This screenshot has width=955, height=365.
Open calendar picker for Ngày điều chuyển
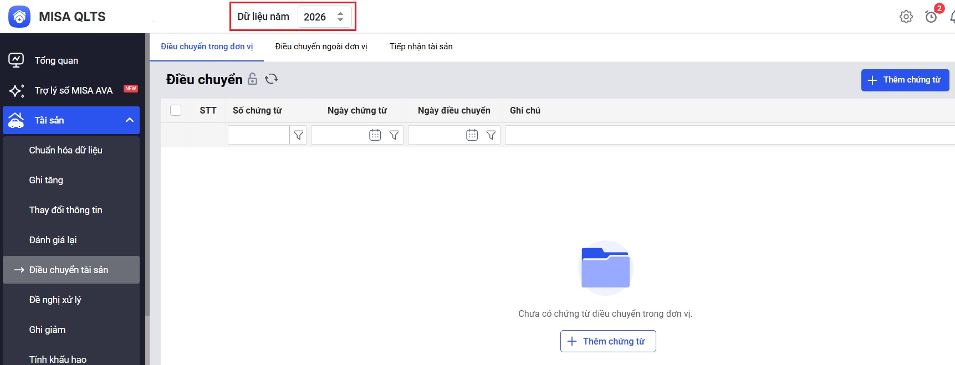[x=472, y=135]
